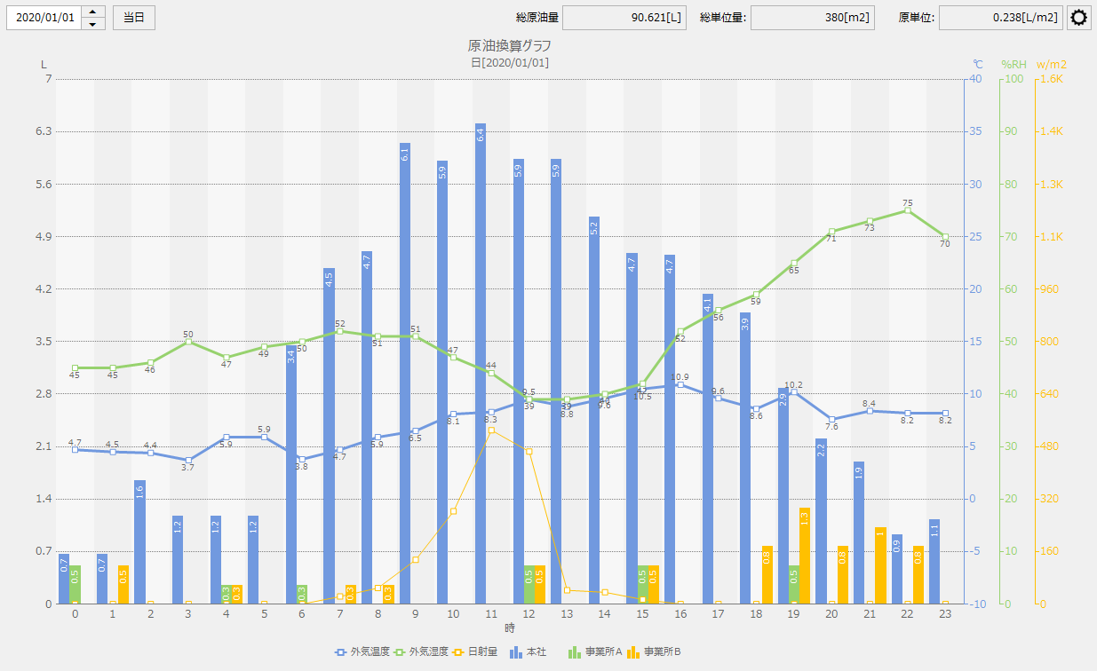The width and height of the screenshot is (1097, 671).
Task: Click the 原油換算グラフ chart title
Action: 510,46
